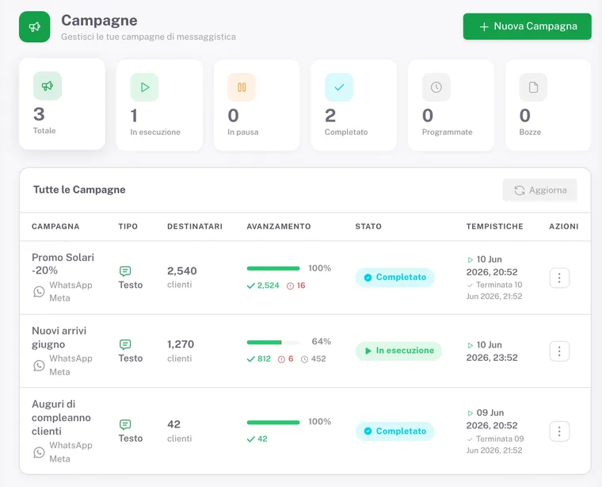Click the play icon in In esecuzione card
This screenshot has height=487, width=602.
pos(144,87)
